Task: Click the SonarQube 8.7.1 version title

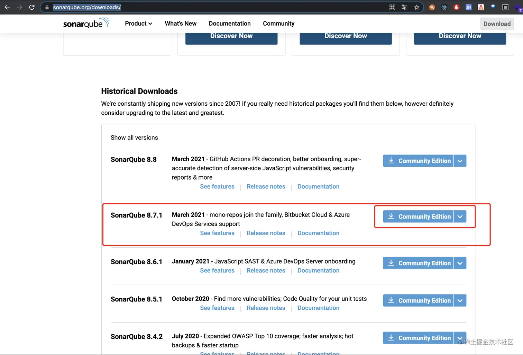Action: 136,215
